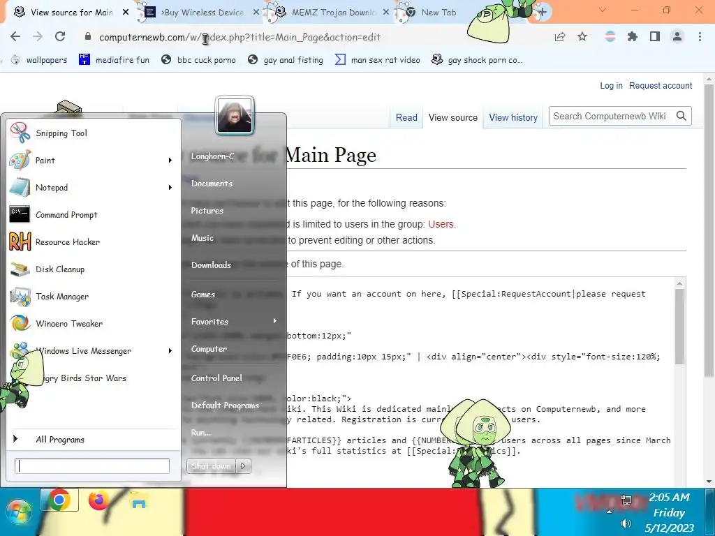
Task: Expand the Notepad jump list arrow
Action: point(170,187)
